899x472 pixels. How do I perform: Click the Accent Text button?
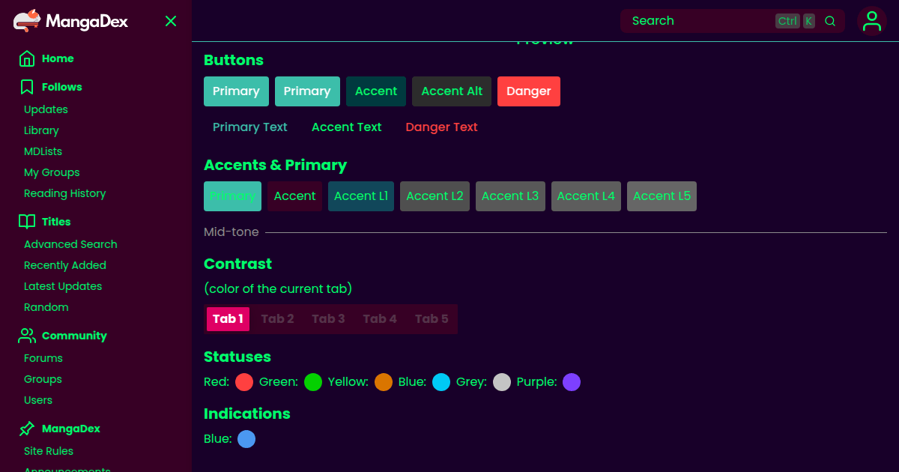pyautogui.click(x=347, y=127)
